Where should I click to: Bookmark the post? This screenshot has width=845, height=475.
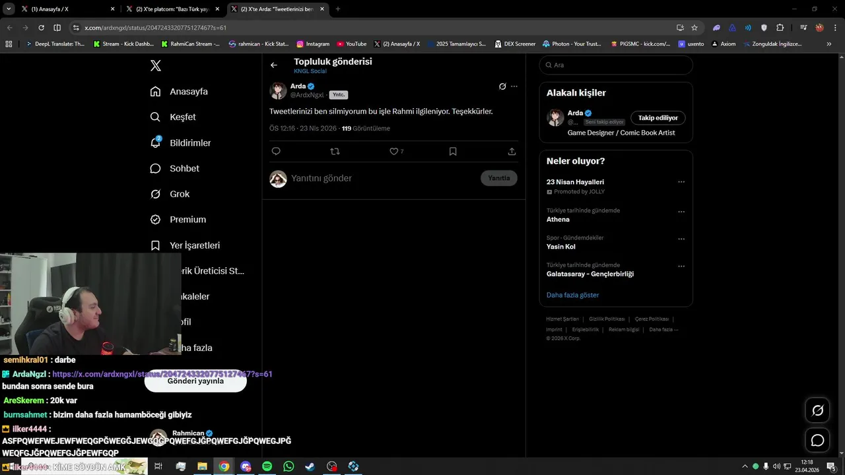[453, 151]
